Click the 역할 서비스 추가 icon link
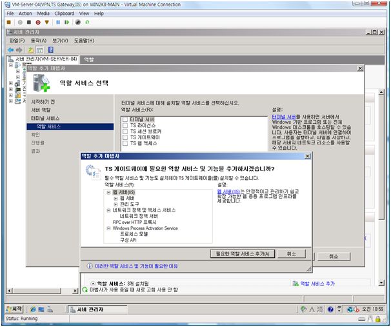 click(x=296, y=283)
